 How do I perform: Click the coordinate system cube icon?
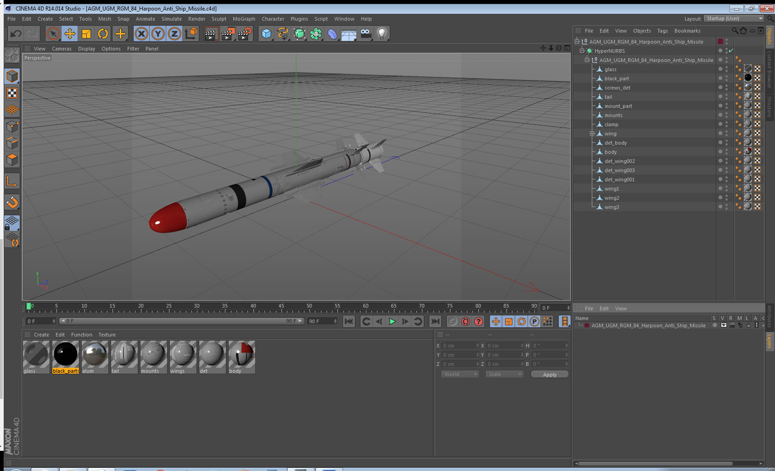point(191,34)
